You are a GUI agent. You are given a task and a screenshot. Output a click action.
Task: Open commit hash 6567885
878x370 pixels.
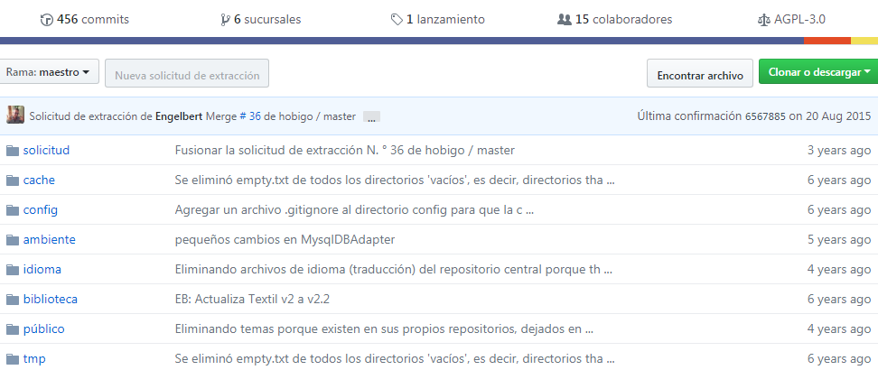(765, 116)
